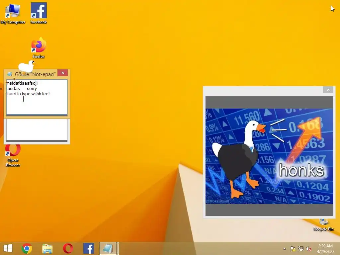Viewport: 340px width, 255px height.
Task: Click the text "nsfdafdsaafsdjl" in Not-epad
Action: [22, 83]
